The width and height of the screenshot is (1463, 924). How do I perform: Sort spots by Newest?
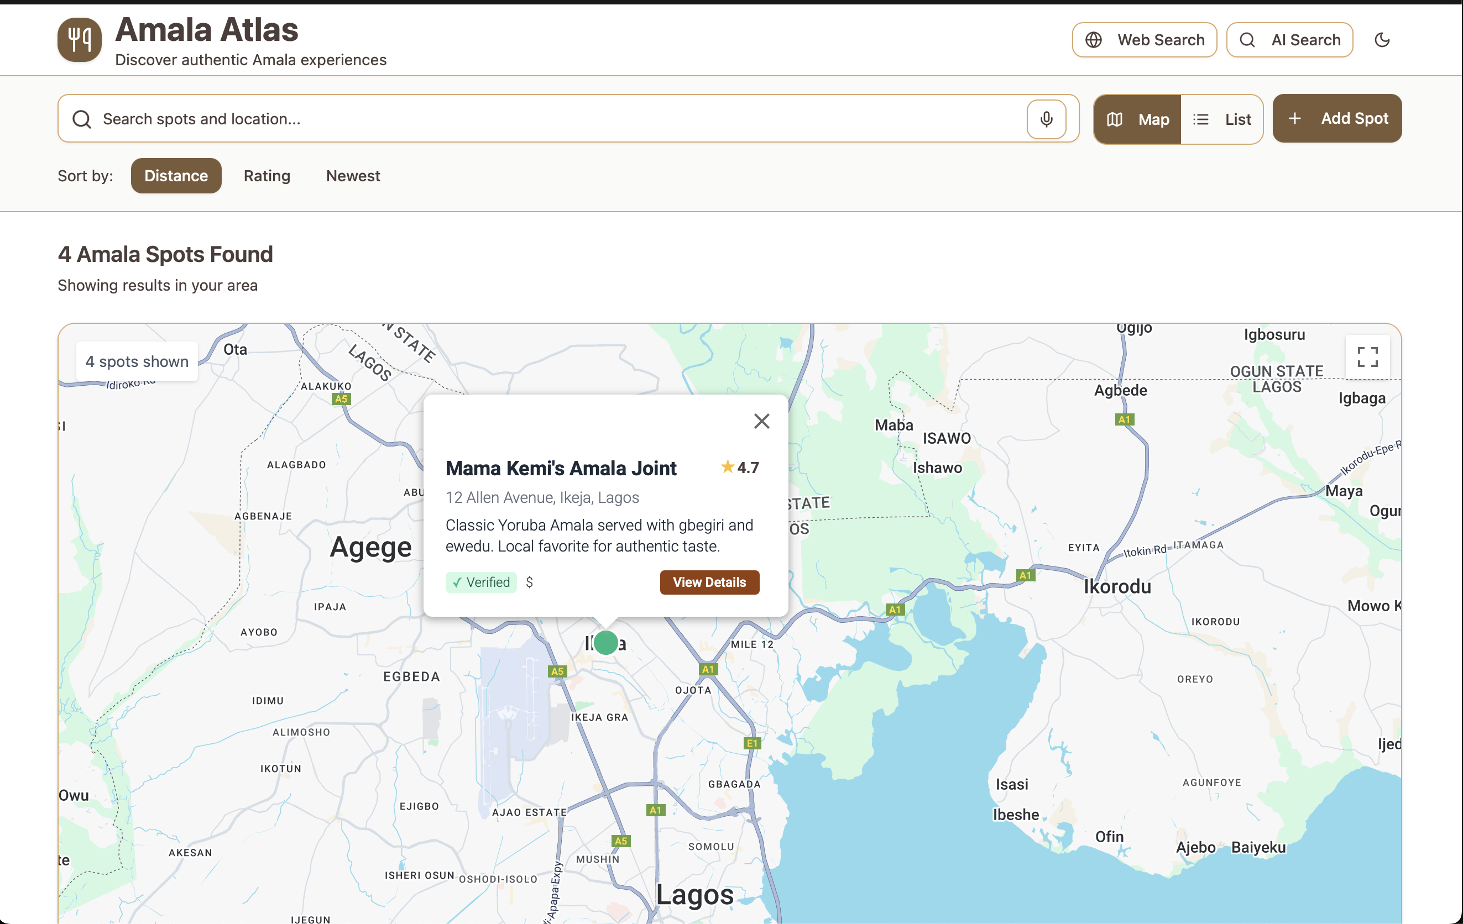(352, 176)
